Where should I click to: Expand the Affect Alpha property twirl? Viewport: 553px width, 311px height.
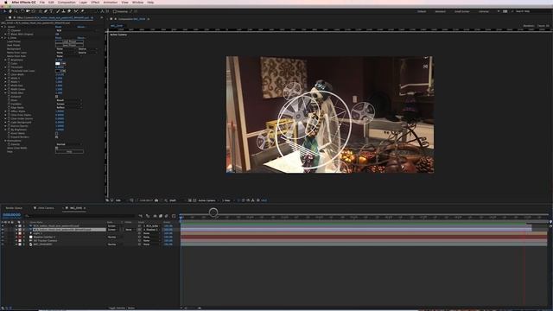(5, 111)
